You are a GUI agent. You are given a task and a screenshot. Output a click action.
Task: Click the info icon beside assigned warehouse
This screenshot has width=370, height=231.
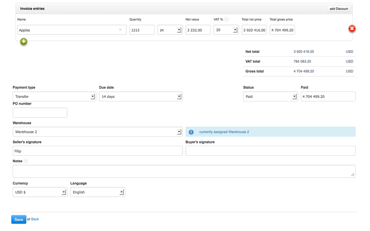pos(191,132)
